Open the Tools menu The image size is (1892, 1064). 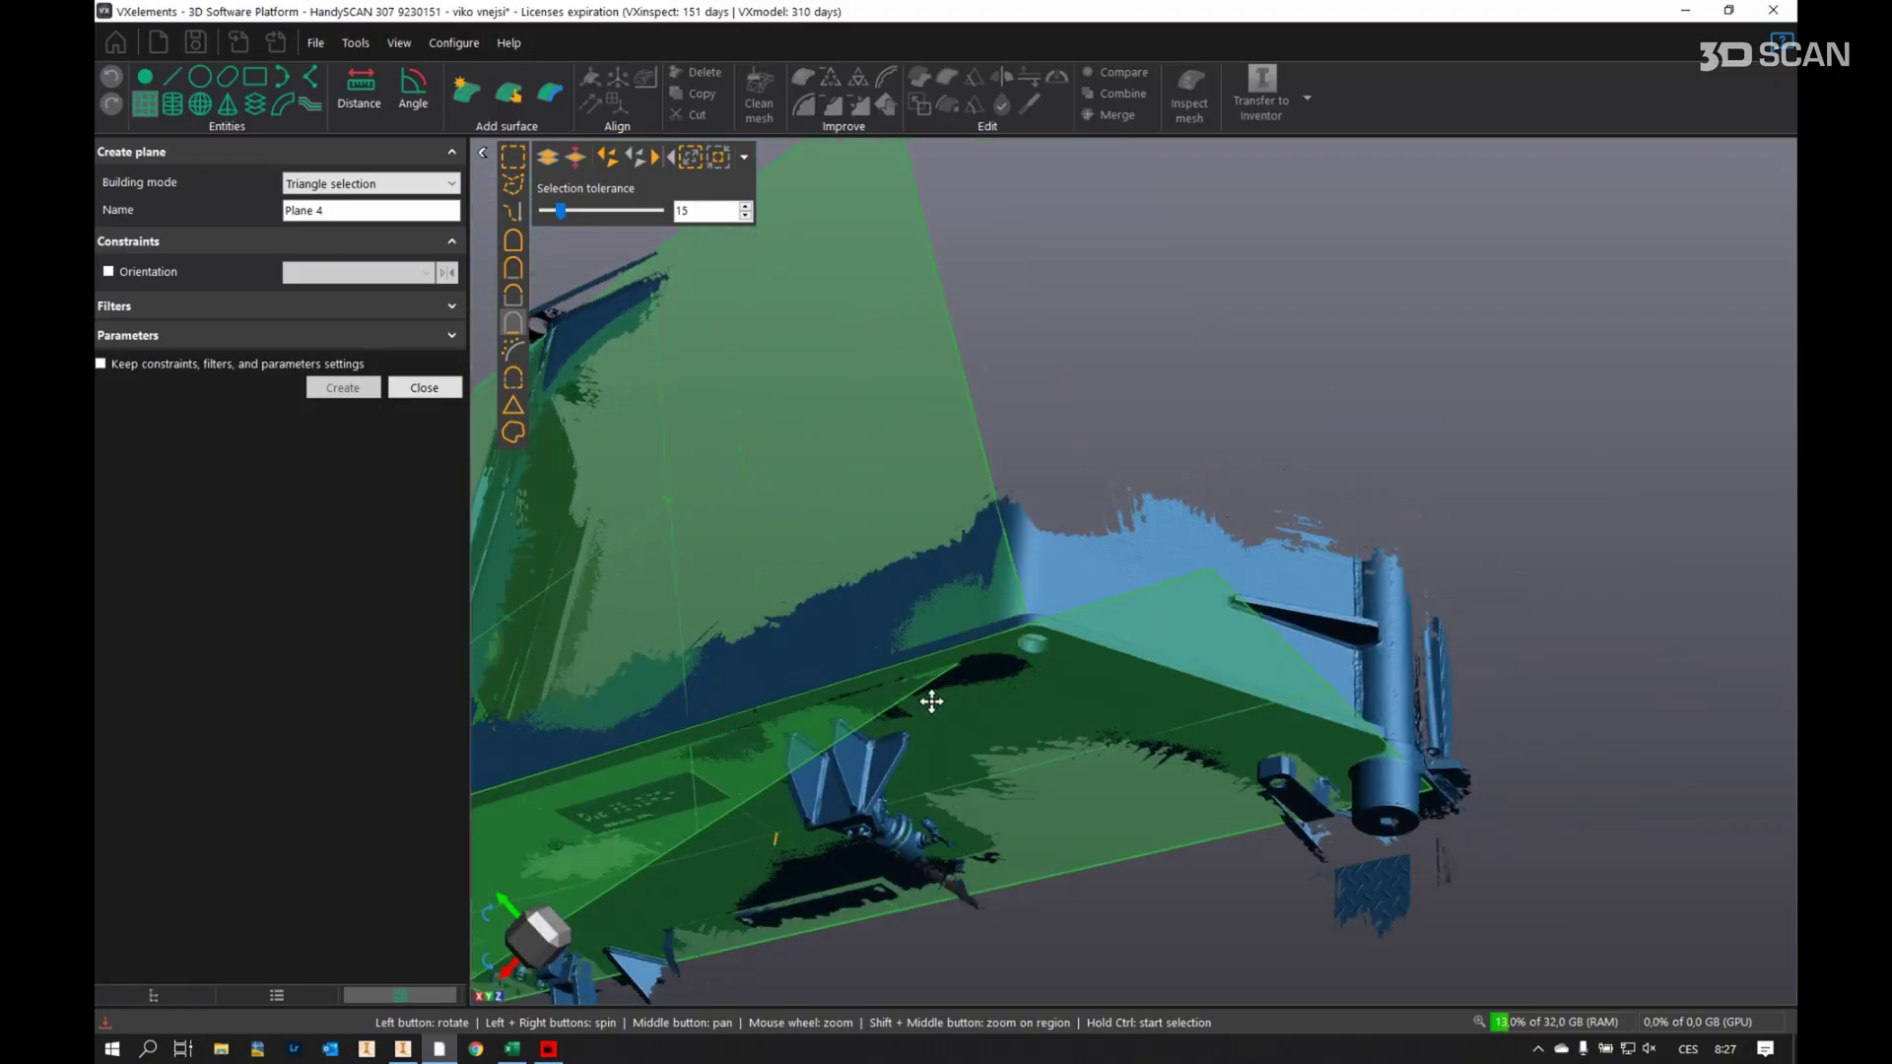355,43
